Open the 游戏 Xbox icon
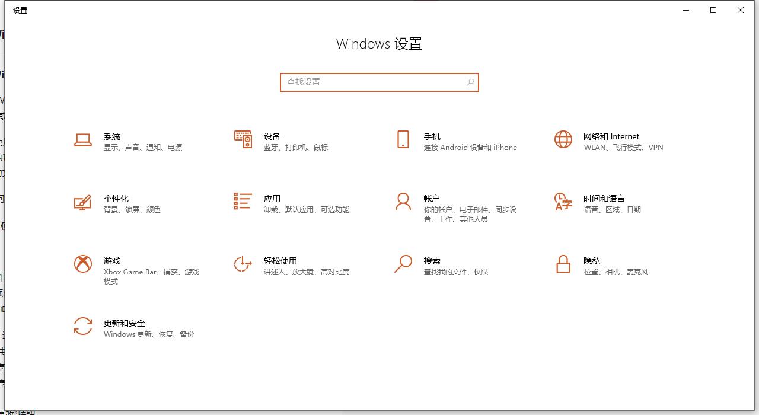 coord(83,265)
